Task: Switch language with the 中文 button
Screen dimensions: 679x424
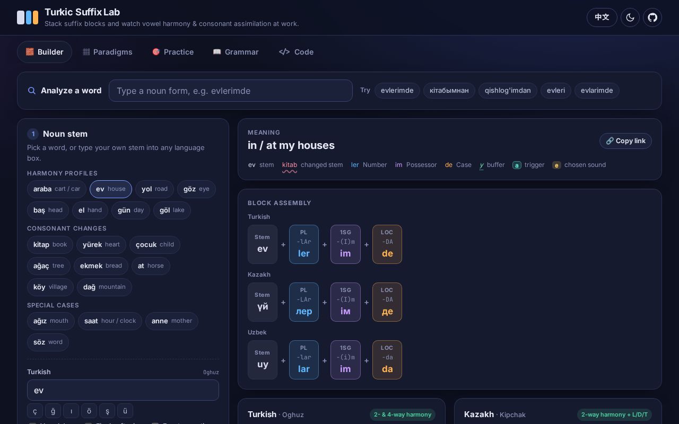Action: (602, 17)
